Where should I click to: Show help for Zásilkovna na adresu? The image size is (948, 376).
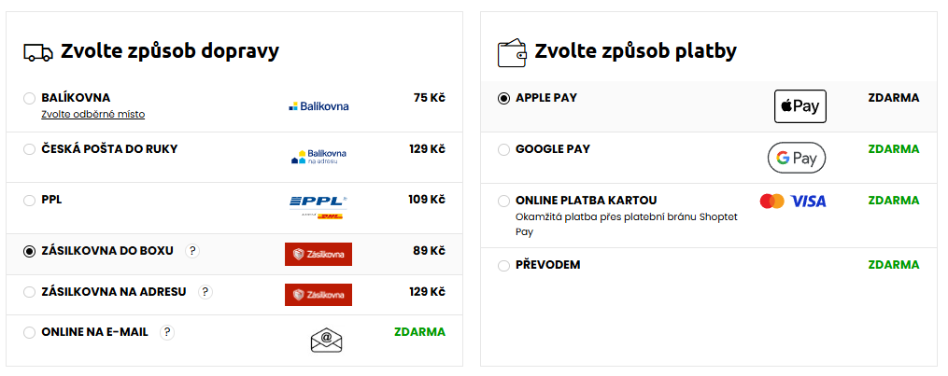pyautogui.click(x=205, y=291)
